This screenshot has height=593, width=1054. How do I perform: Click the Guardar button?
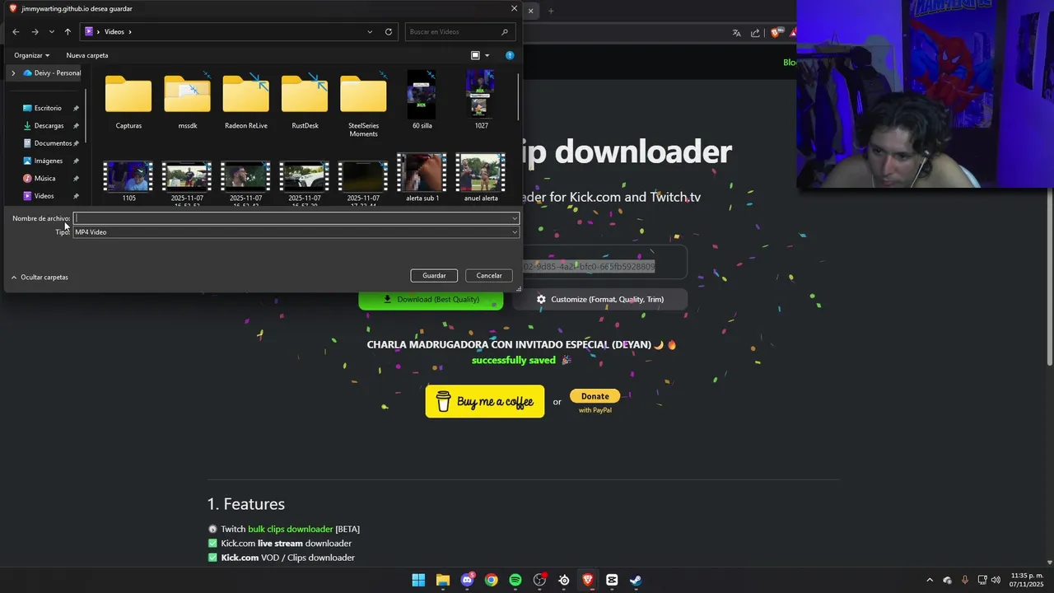coord(434,276)
